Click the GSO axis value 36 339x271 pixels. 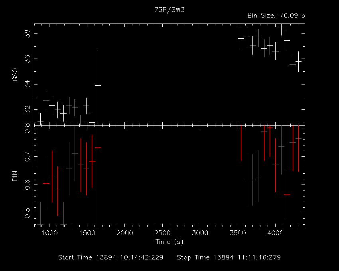coord(27,59)
